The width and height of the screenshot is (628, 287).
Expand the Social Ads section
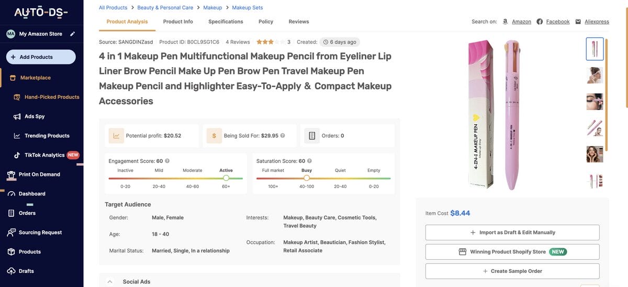(110, 282)
